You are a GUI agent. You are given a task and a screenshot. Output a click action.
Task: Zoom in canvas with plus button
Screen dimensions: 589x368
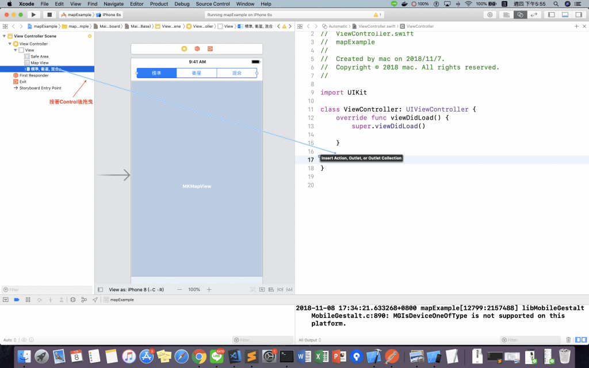coord(209,290)
